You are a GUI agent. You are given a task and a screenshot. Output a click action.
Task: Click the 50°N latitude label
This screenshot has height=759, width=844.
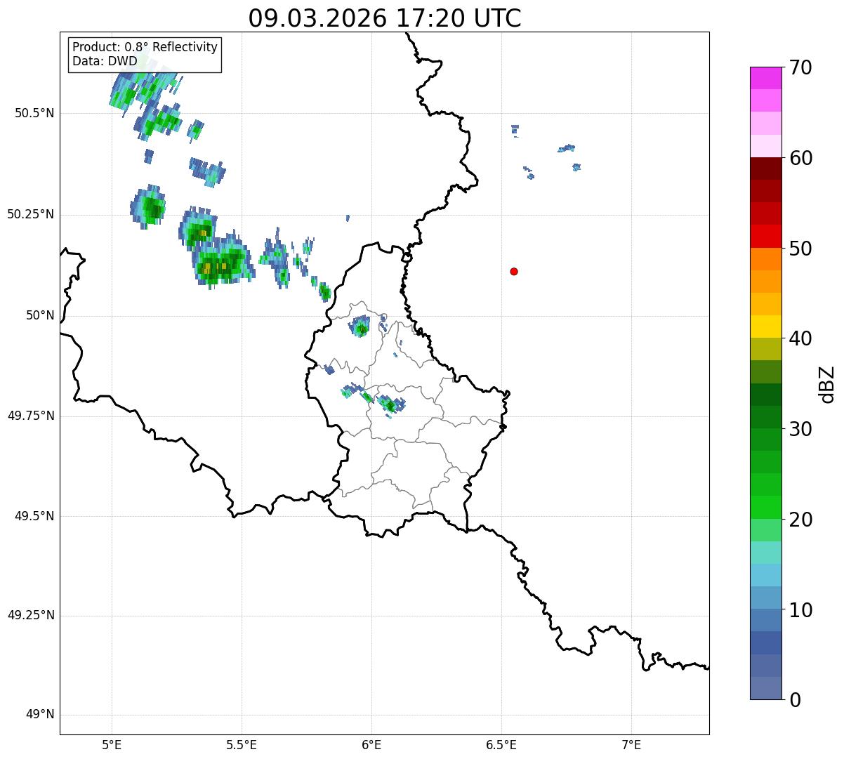coord(40,315)
